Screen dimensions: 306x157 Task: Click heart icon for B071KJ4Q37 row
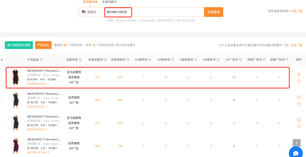[299, 104]
